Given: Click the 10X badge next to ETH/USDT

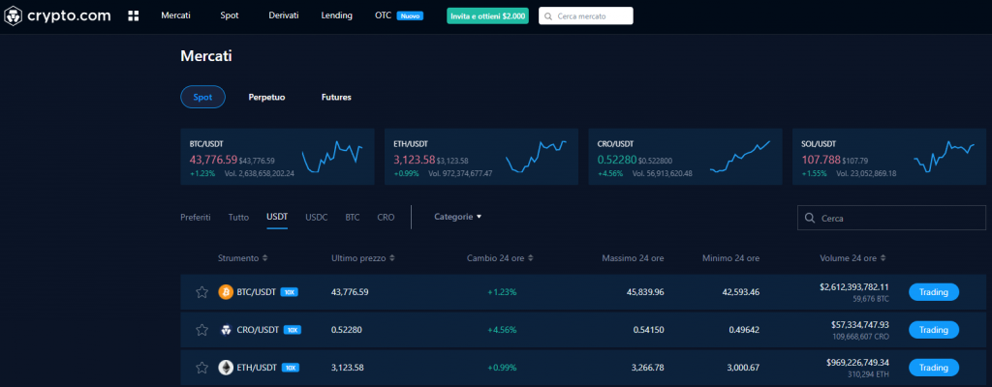Looking at the screenshot, I should [x=291, y=368].
